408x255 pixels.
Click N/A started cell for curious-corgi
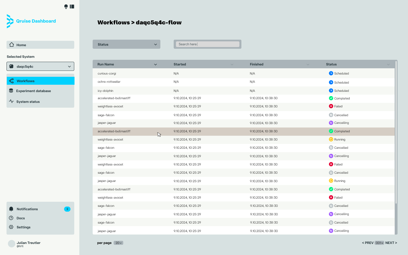tap(176, 73)
